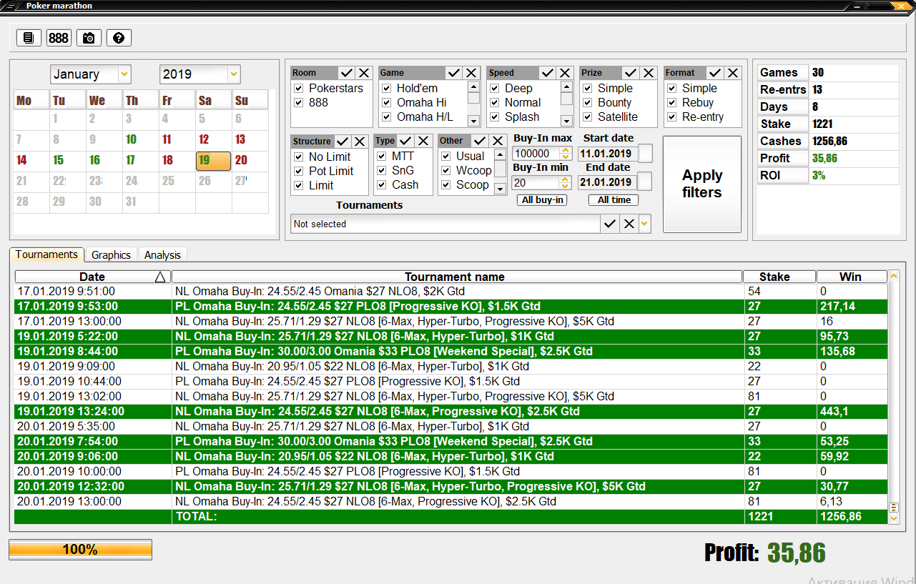Open the month dropdown showing January
The image size is (916, 584).
point(124,74)
